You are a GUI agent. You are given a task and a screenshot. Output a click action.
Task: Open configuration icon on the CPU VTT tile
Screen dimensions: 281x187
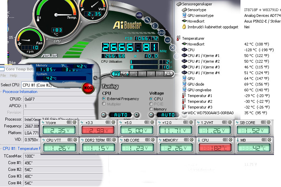[70, 139]
